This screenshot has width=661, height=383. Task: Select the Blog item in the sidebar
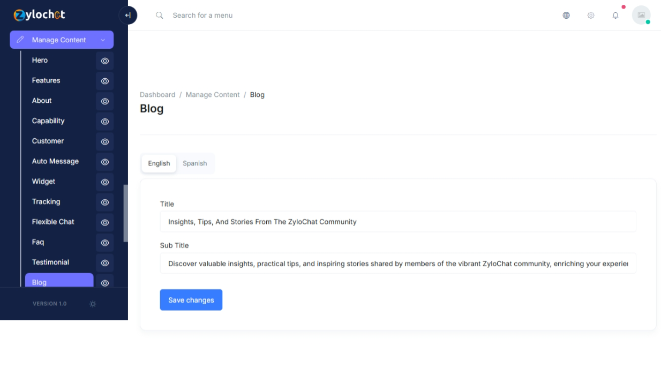(x=59, y=281)
